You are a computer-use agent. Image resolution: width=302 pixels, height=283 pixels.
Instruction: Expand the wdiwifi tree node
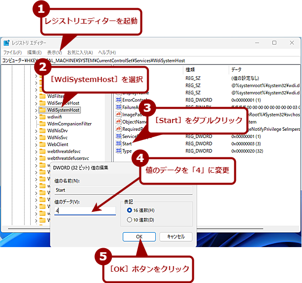(x=36, y=117)
